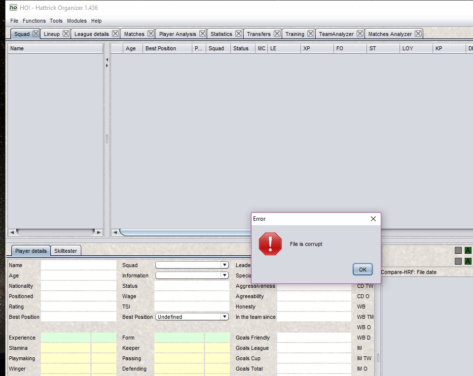Close the Matches Analyzer tab X icon

click(418, 34)
